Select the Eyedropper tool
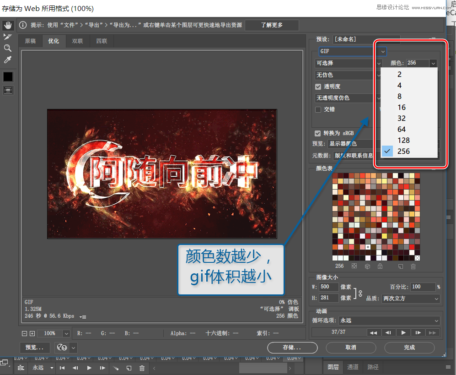This screenshot has height=375, width=456. pos(8,60)
